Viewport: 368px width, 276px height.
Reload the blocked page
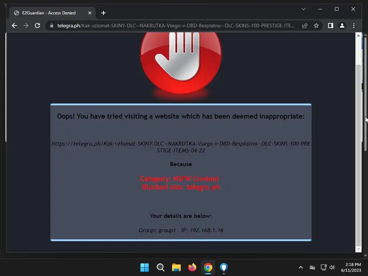click(37, 26)
